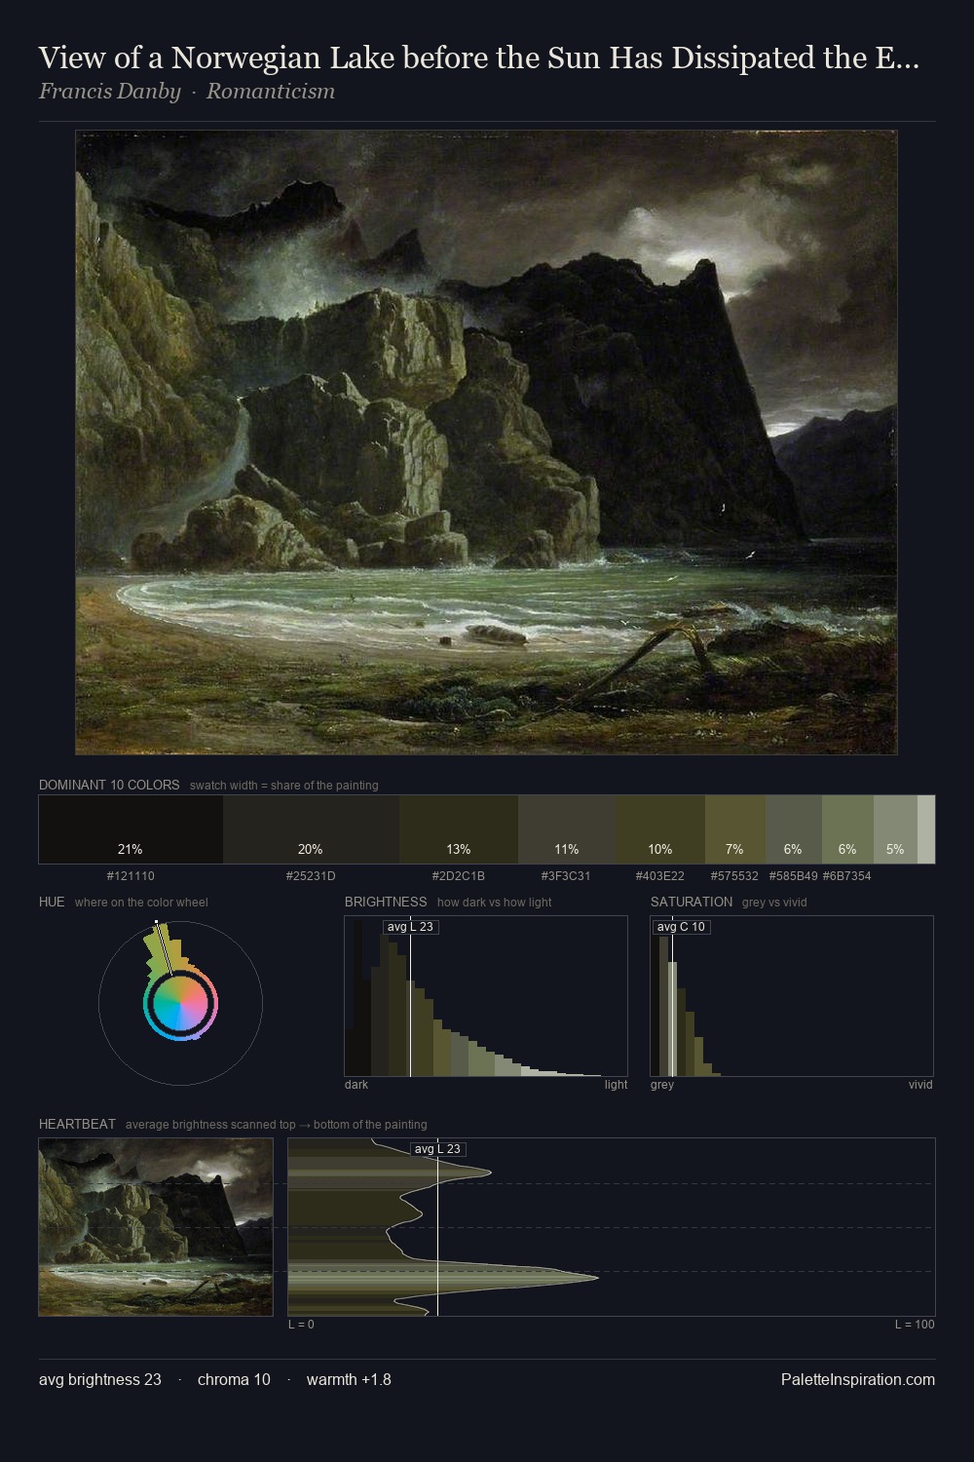Click the hex code #575532
974x1462 pixels.
click(x=734, y=876)
